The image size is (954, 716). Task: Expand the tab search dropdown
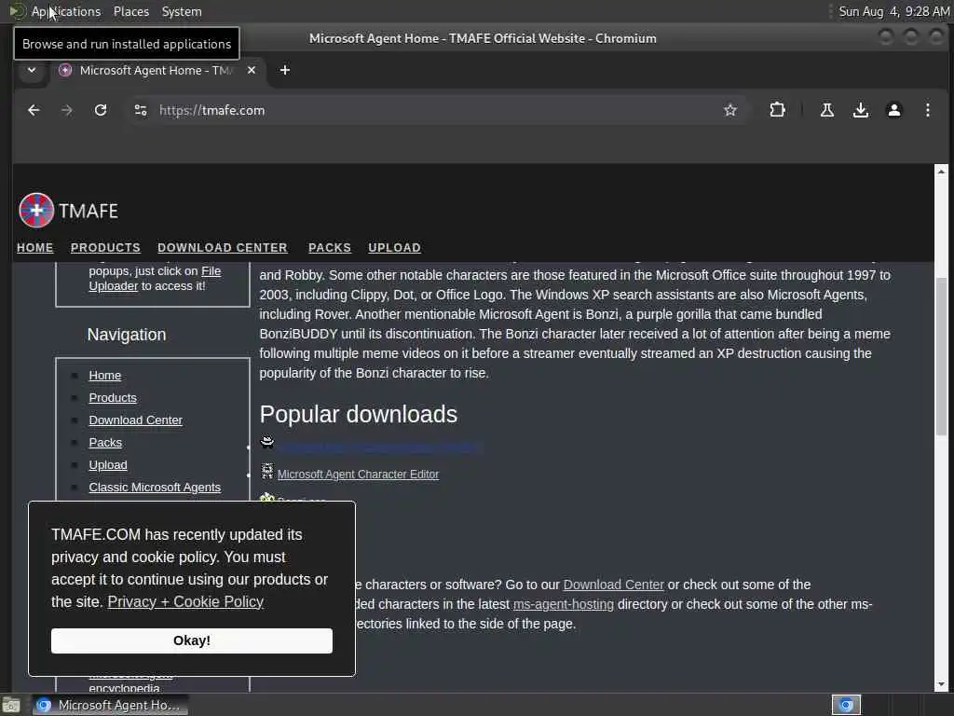[x=32, y=70]
